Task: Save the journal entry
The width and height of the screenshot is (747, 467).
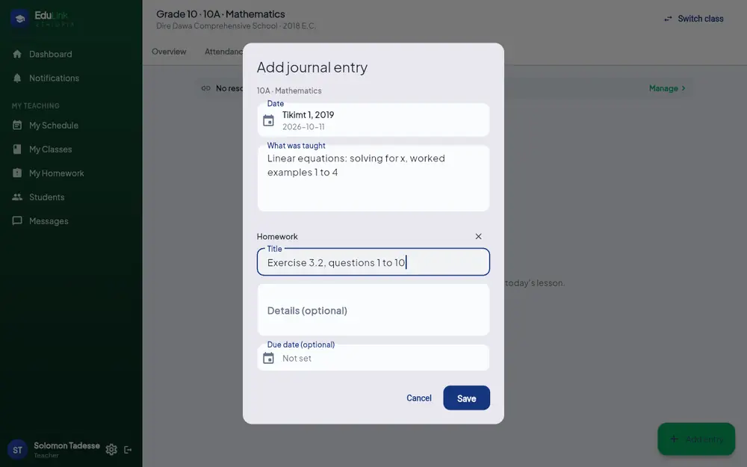Action: click(466, 398)
